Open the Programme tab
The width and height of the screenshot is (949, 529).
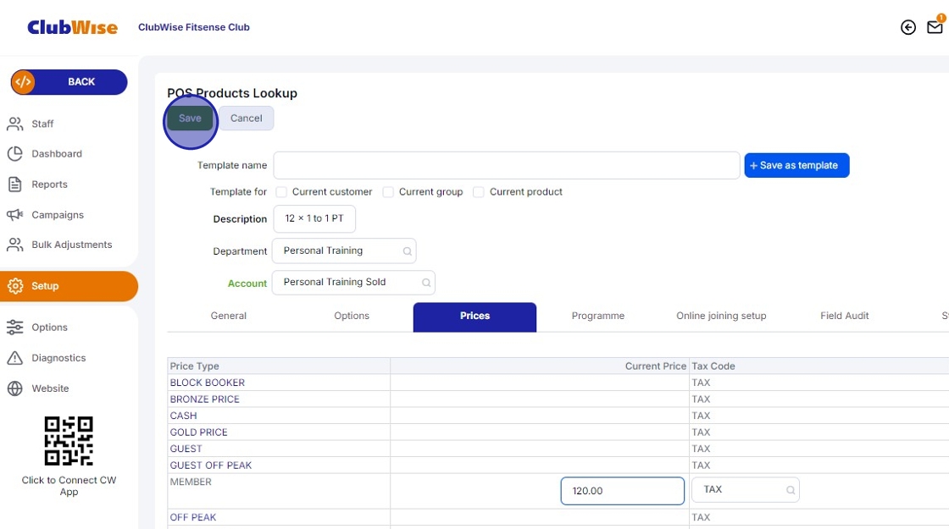tap(598, 317)
